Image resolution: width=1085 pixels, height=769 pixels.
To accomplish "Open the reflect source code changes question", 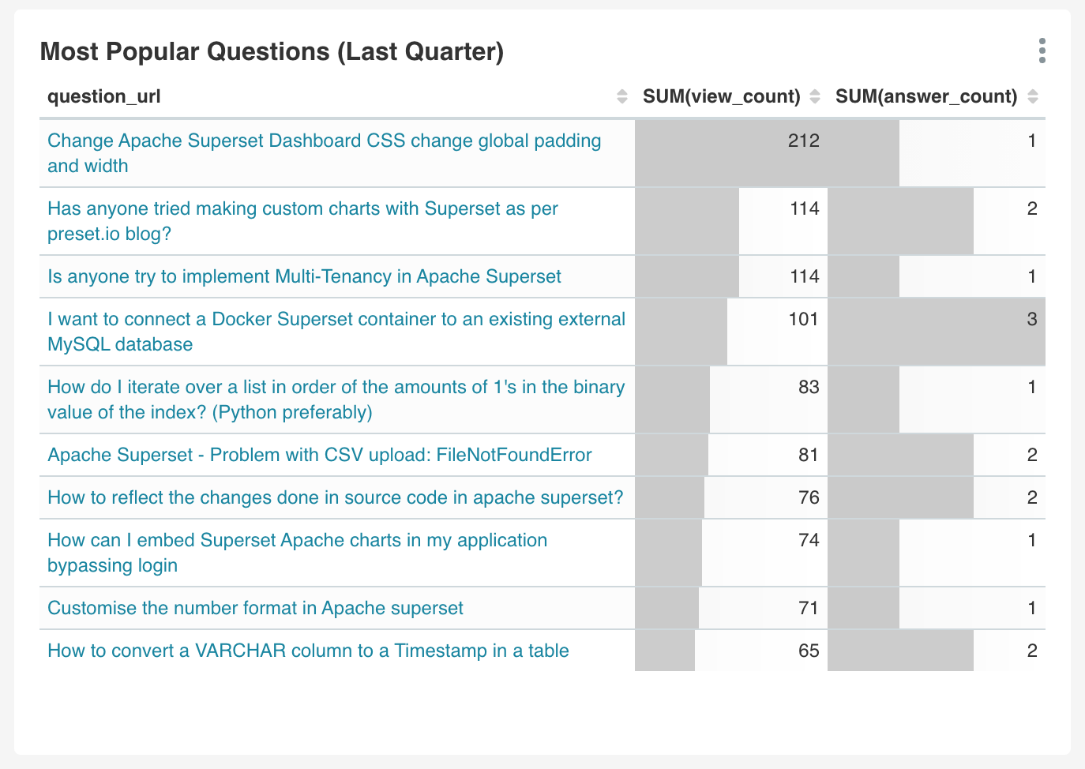I will [x=335, y=497].
